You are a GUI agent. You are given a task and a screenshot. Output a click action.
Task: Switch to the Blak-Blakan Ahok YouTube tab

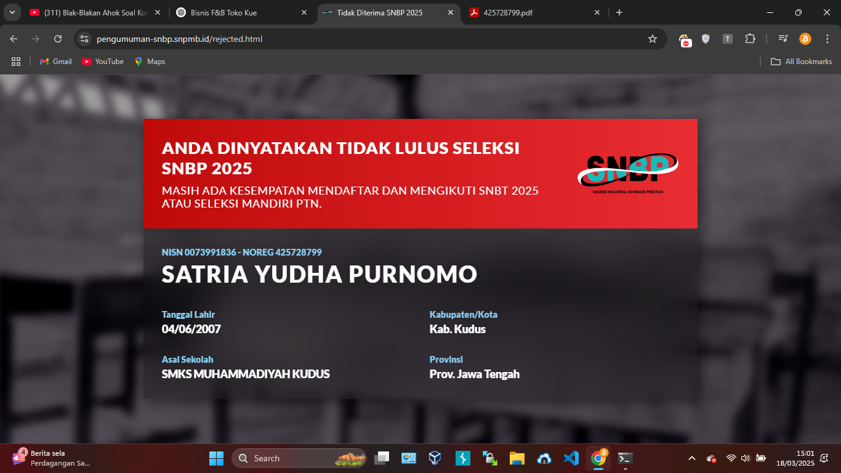[x=95, y=12]
